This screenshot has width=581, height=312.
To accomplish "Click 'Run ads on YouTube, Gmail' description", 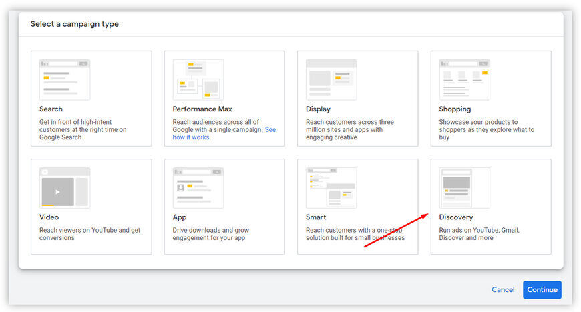I will (479, 234).
